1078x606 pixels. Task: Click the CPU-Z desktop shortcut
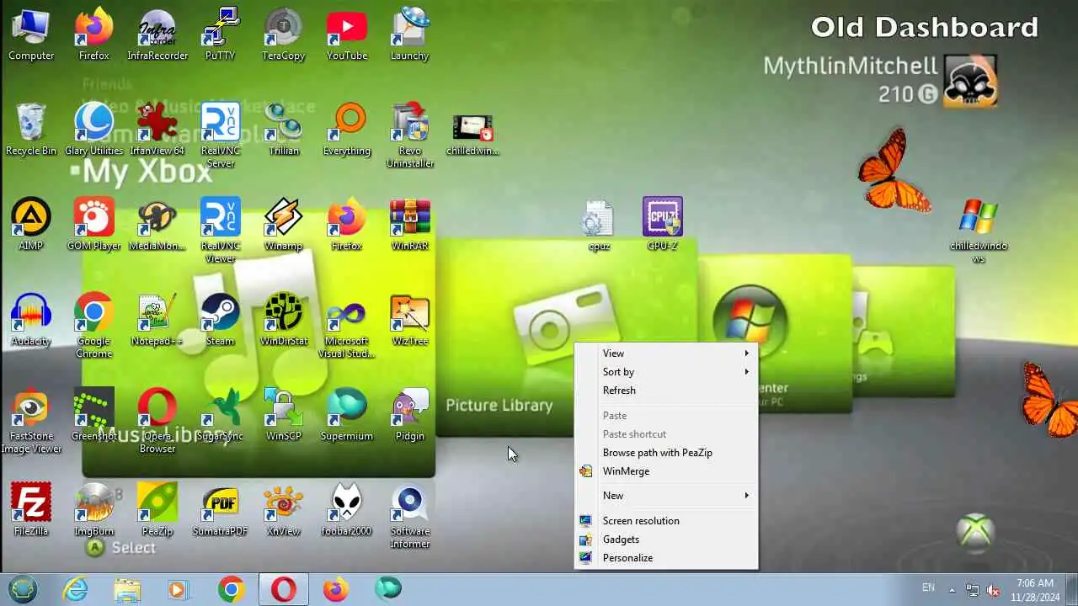tap(663, 225)
